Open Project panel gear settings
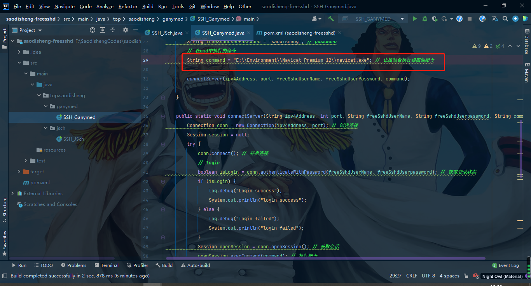 (x=125, y=30)
